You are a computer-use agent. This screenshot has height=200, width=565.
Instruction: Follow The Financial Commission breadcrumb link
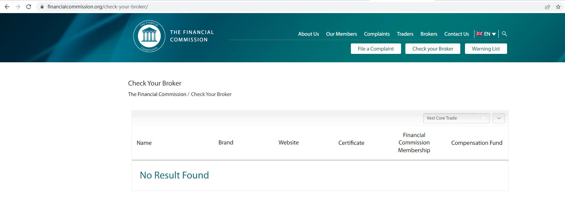coord(157,94)
